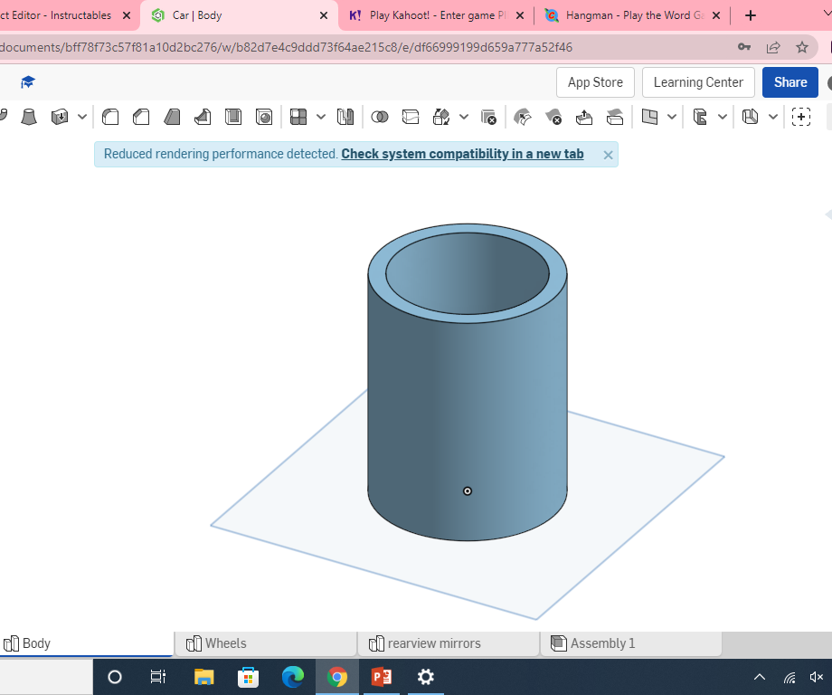
Task: Select the Modify fillet tool
Action: pyautogui.click(x=523, y=117)
